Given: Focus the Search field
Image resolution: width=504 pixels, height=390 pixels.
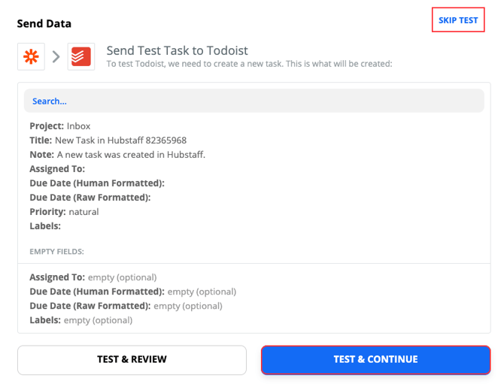Looking at the screenshot, I should coord(254,101).
